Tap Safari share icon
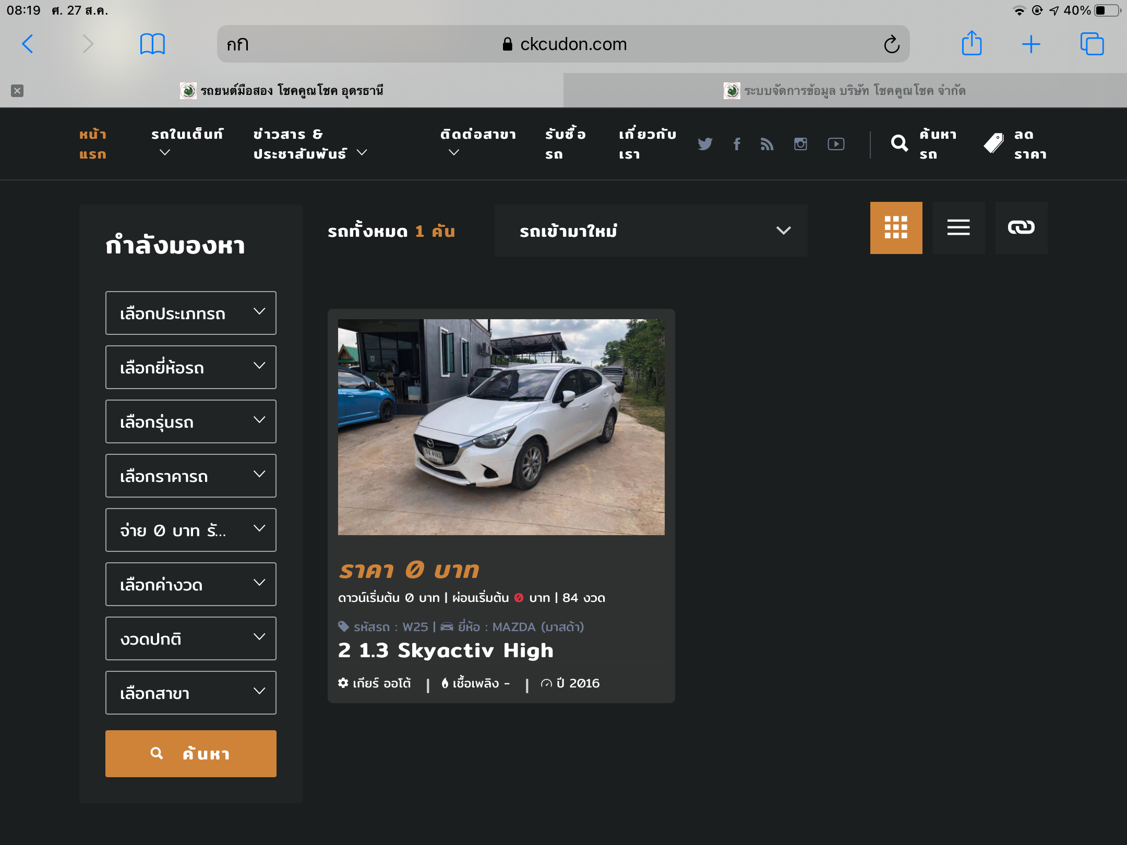This screenshot has width=1127, height=845. [x=972, y=44]
